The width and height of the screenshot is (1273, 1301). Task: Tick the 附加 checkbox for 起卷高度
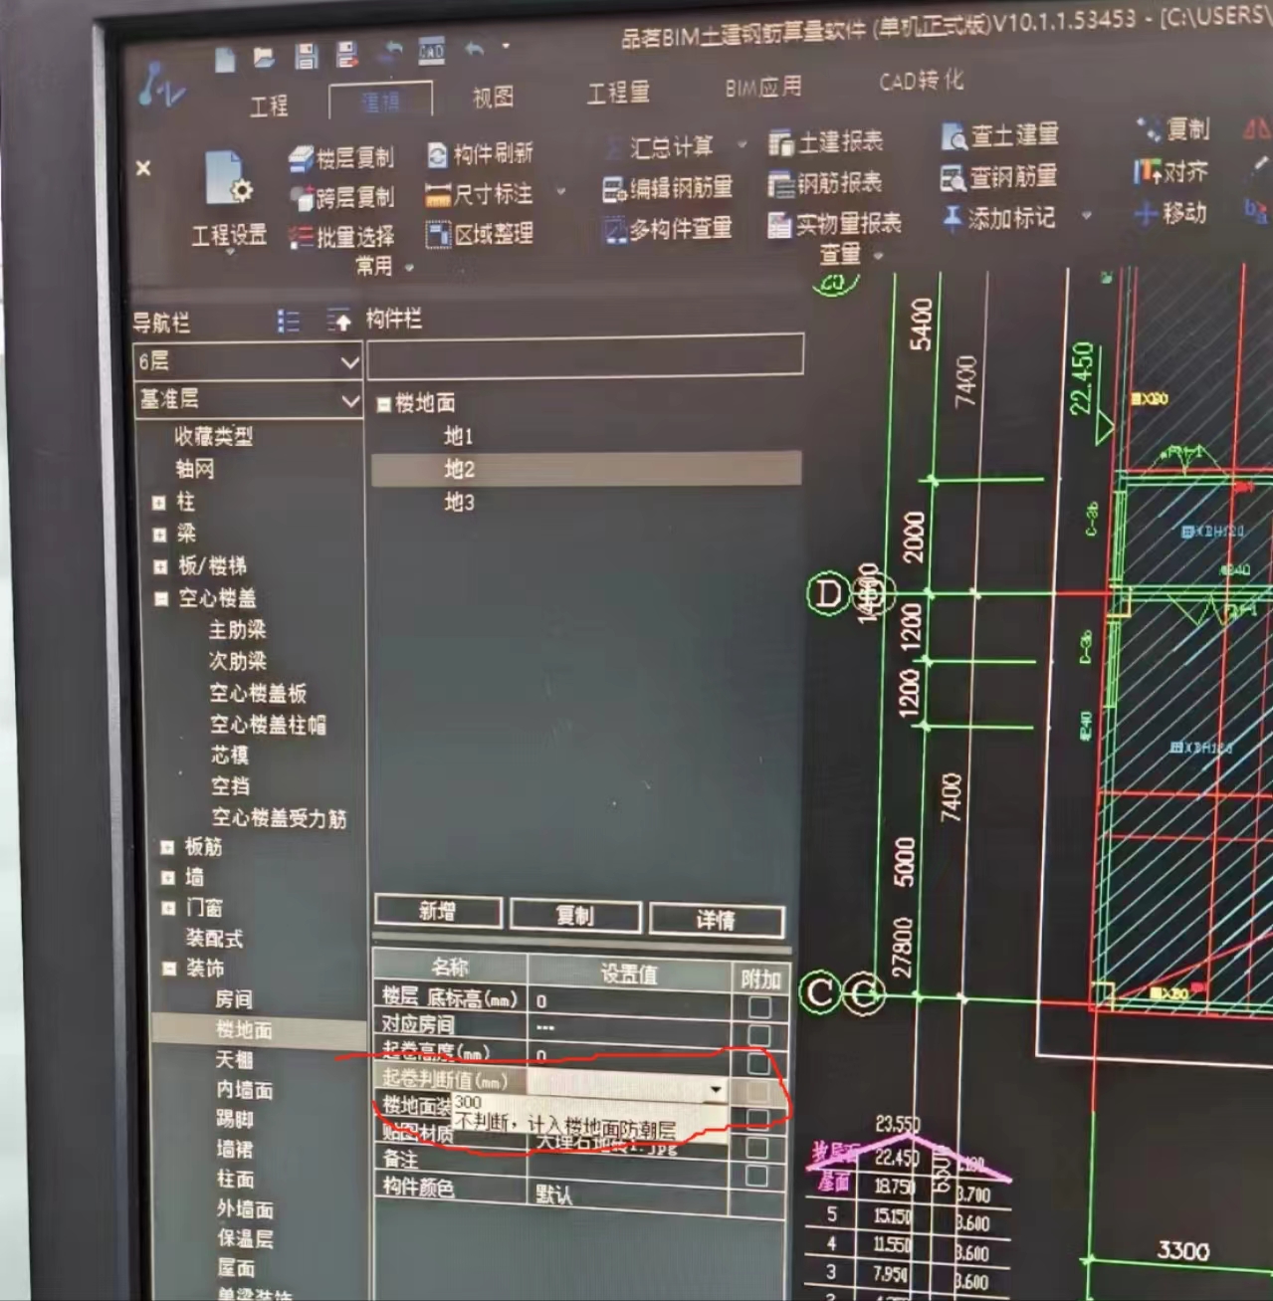click(x=758, y=1063)
